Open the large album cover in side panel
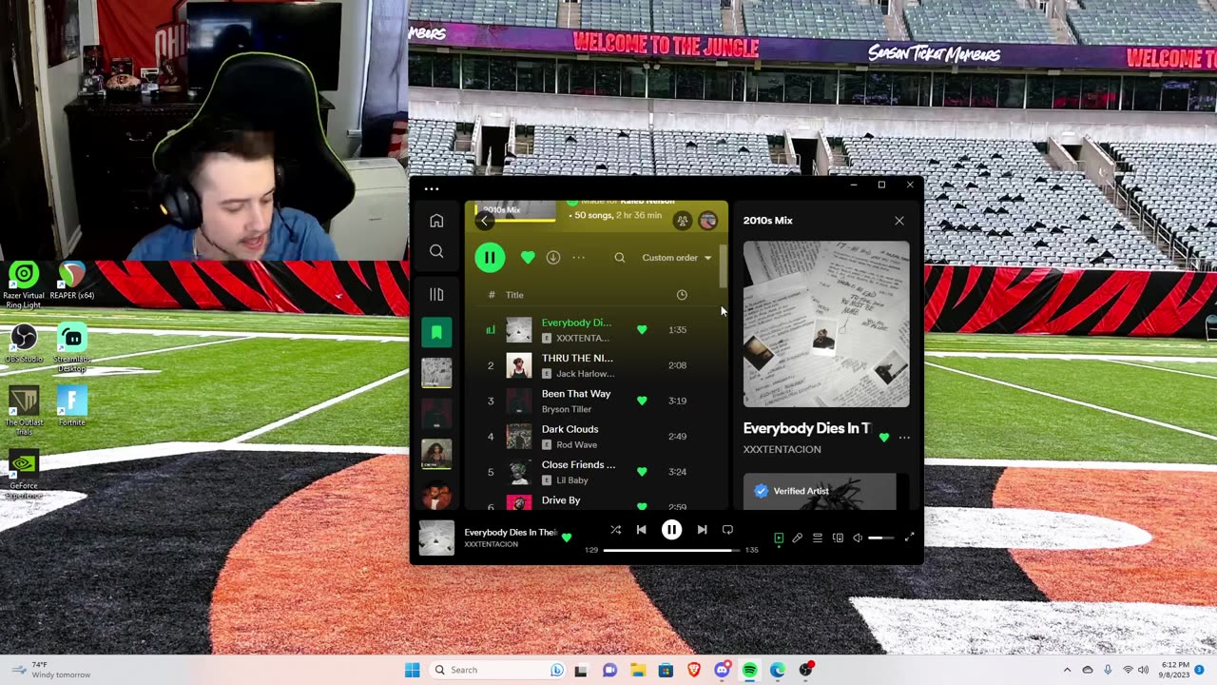Screen dimensions: 1217x685 (826, 323)
